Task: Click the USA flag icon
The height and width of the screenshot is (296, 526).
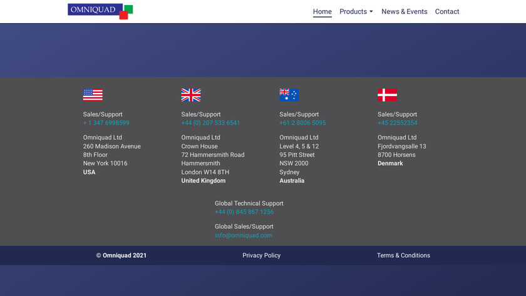Action: click(x=93, y=95)
